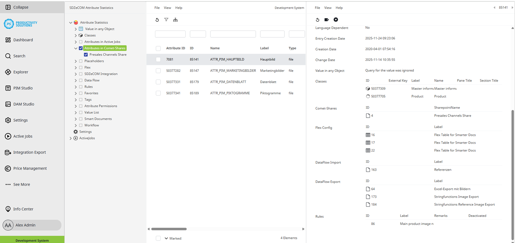
Task: Uncheck the Attributes in Comet-Shares filter
Action: click(x=80, y=48)
